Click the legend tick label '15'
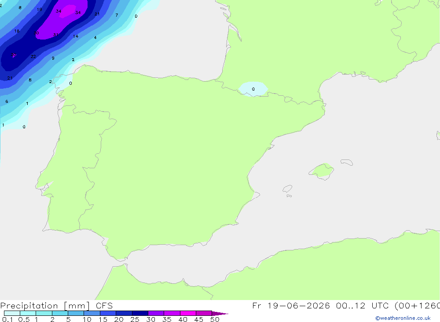 [103, 319]
